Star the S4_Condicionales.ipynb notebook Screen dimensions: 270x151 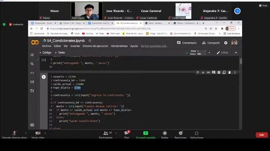tap(90, 41)
